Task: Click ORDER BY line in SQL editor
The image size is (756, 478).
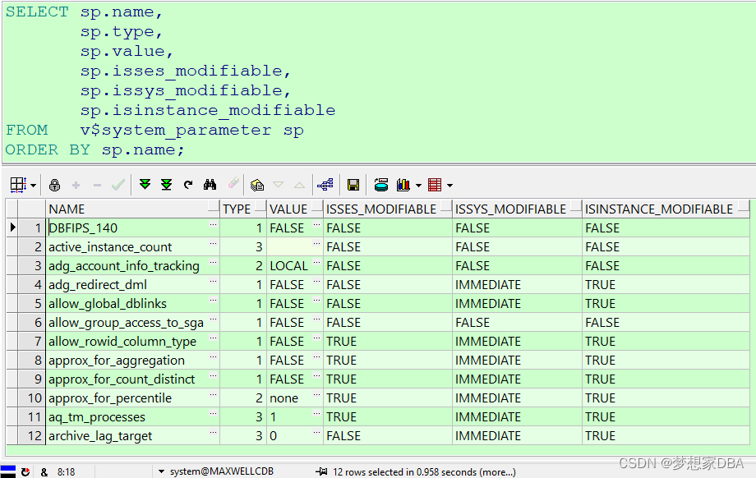Action: (95, 149)
